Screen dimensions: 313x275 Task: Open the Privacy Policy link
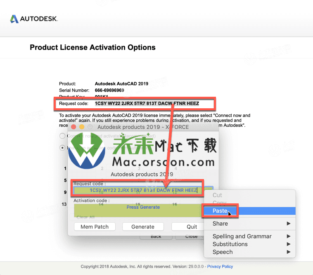click(220, 266)
